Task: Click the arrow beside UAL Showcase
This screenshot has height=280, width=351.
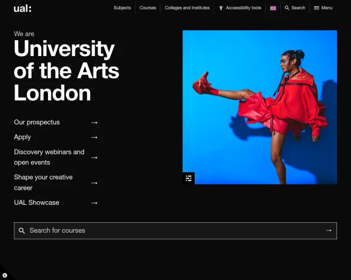Action: (x=94, y=203)
